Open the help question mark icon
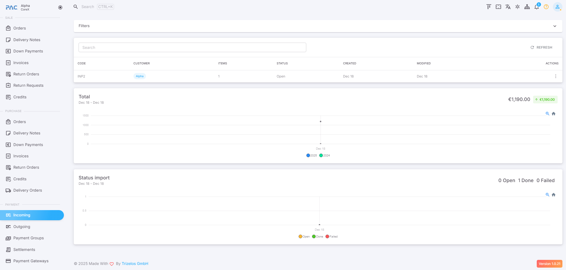 546,7
